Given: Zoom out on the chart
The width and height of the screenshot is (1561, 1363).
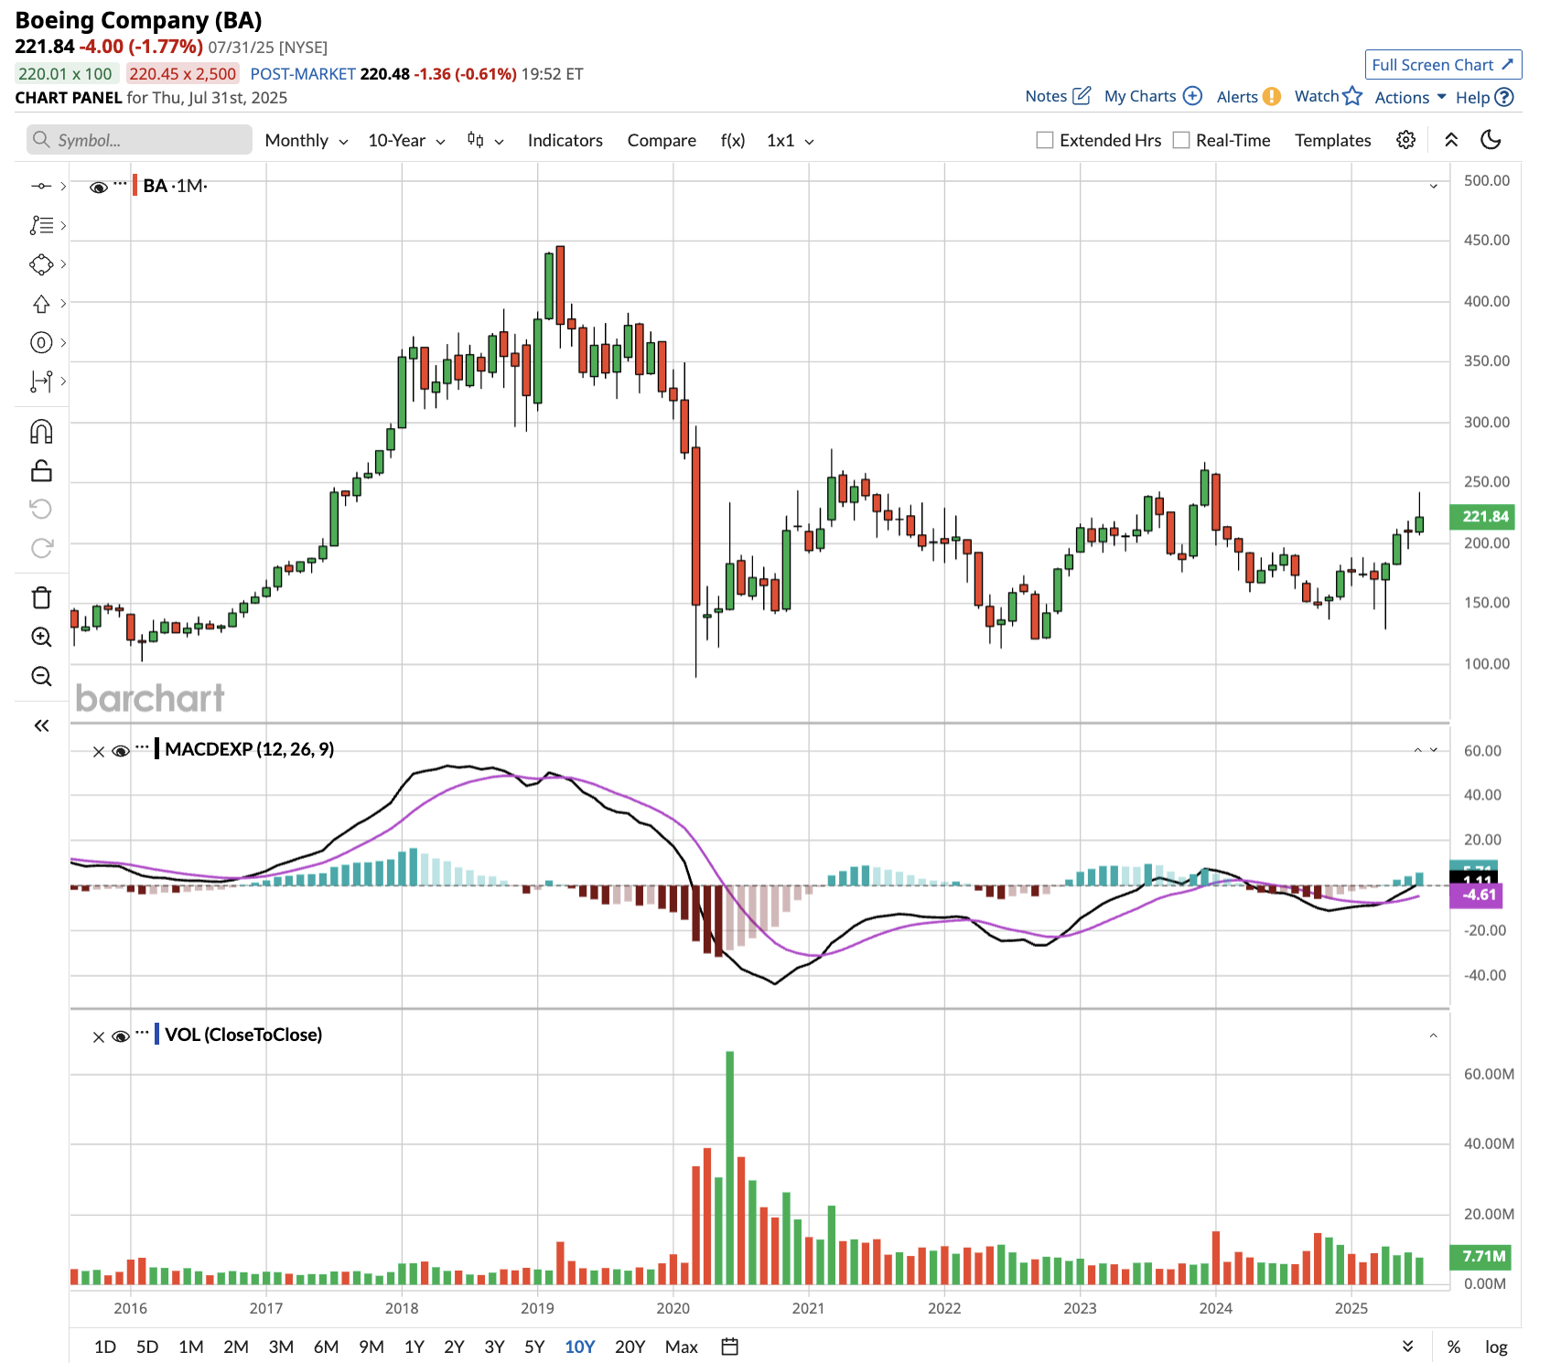Looking at the screenshot, I should pos(41,677).
